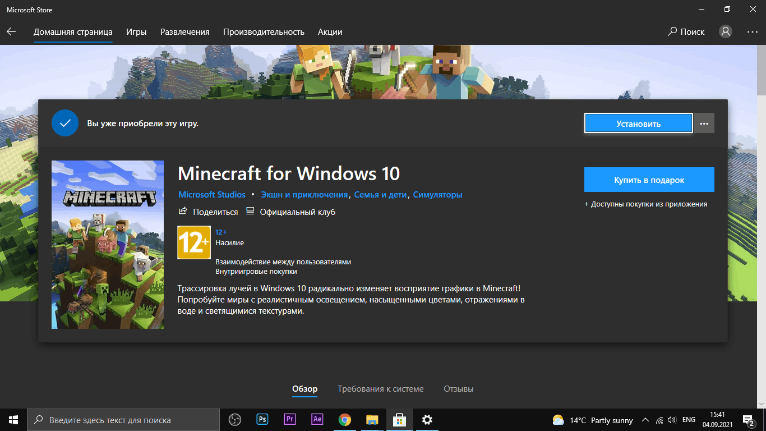766x431 pixels.
Task: Click the 'Насилие' rating descriptor
Action: pyautogui.click(x=230, y=243)
